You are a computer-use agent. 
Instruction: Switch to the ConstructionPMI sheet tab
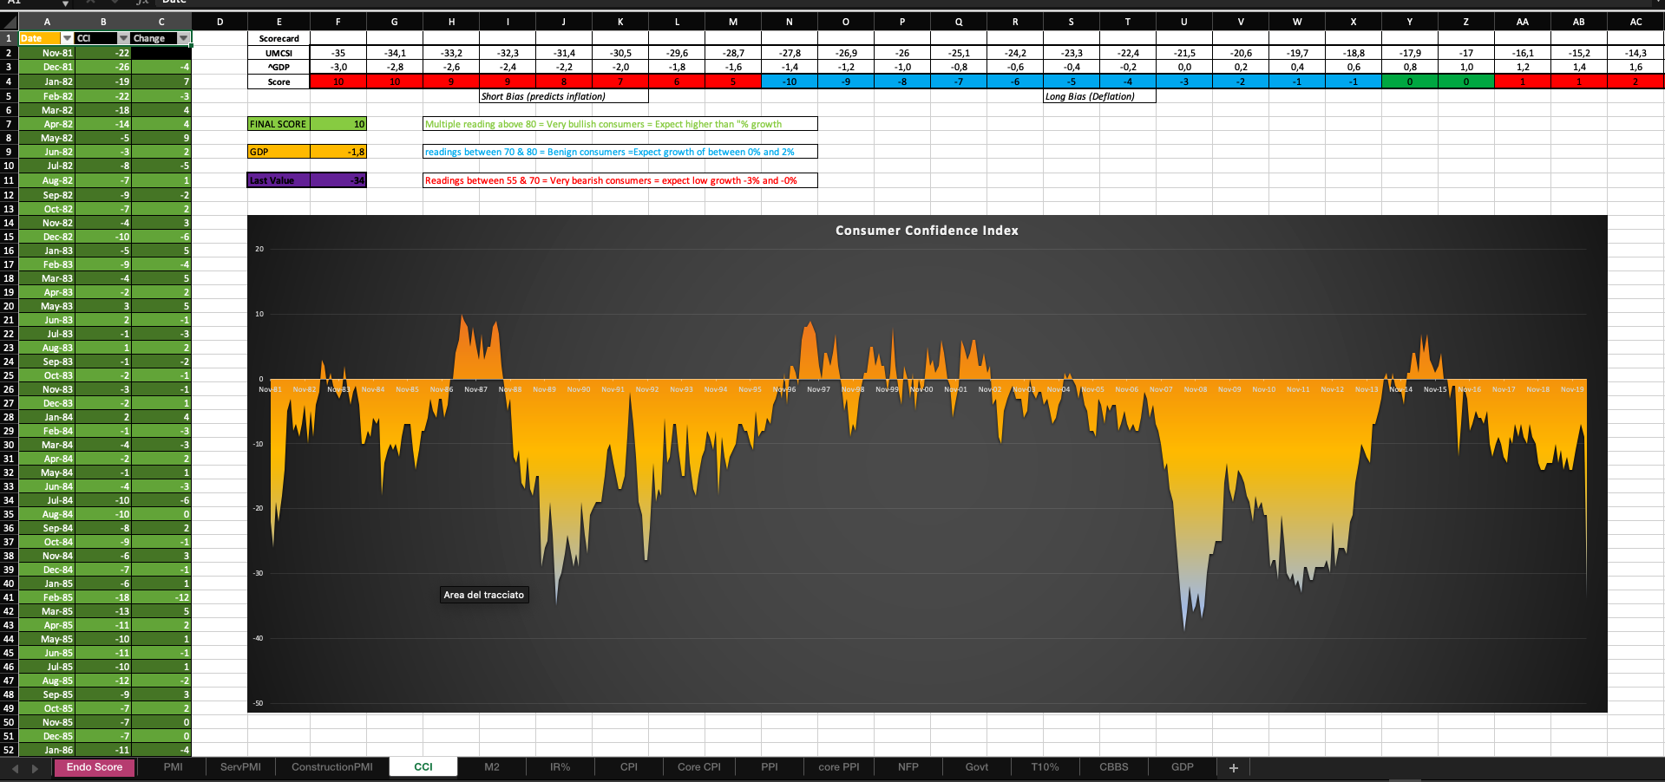click(x=332, y=767)
